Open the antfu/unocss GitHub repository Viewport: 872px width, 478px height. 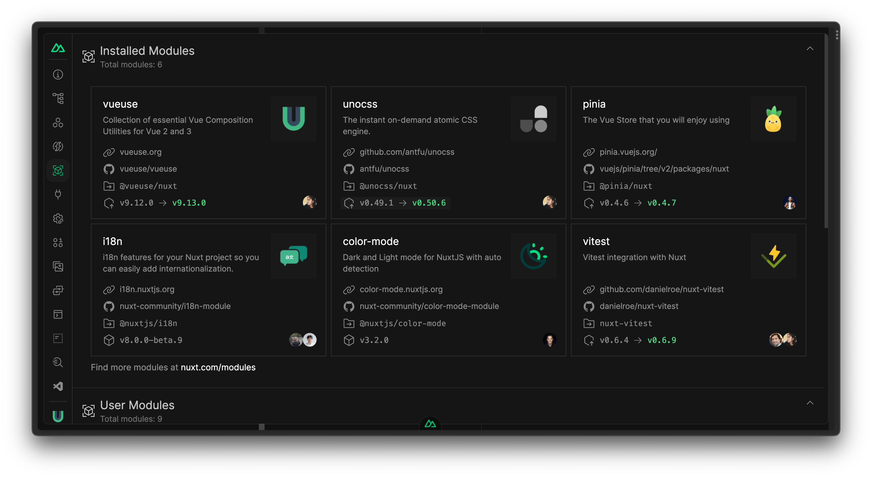[384, 169]
